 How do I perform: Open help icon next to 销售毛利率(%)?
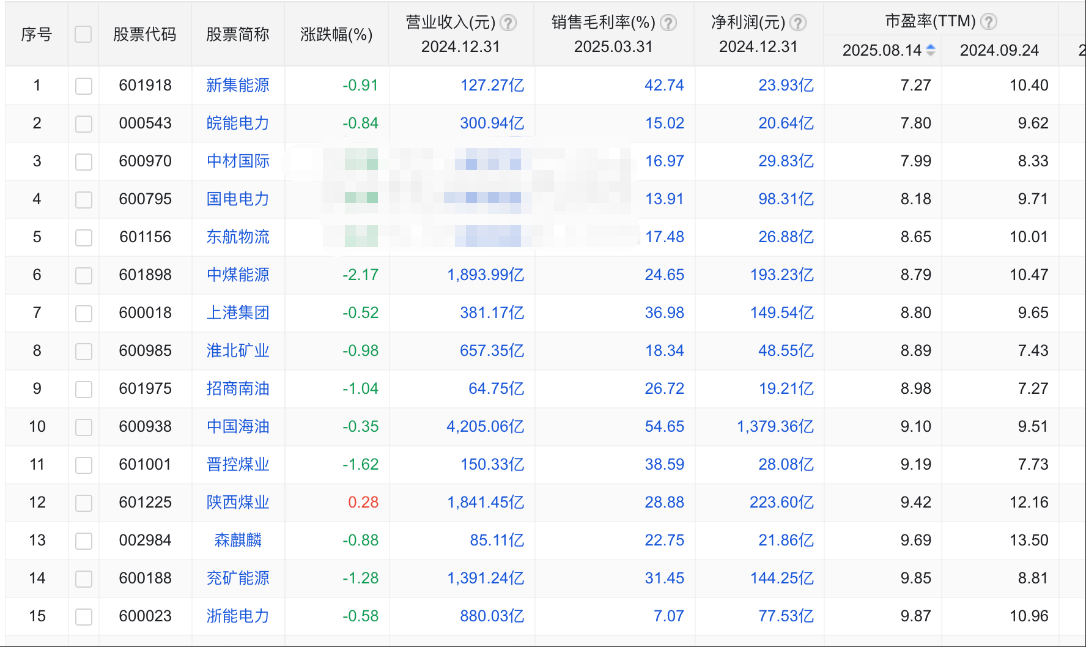coord(669,23)
